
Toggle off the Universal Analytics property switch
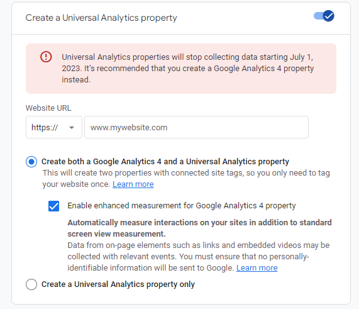[324, 16]
